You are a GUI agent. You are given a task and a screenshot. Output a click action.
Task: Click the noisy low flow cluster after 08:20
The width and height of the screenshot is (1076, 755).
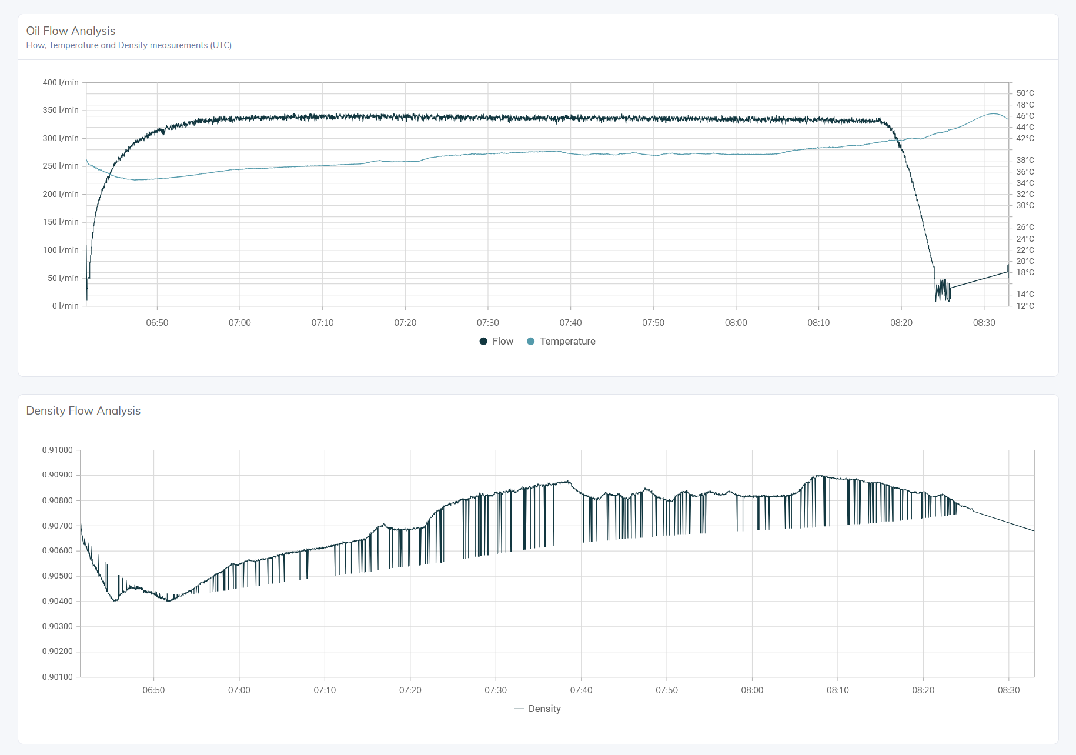click(x=943, y=290)
